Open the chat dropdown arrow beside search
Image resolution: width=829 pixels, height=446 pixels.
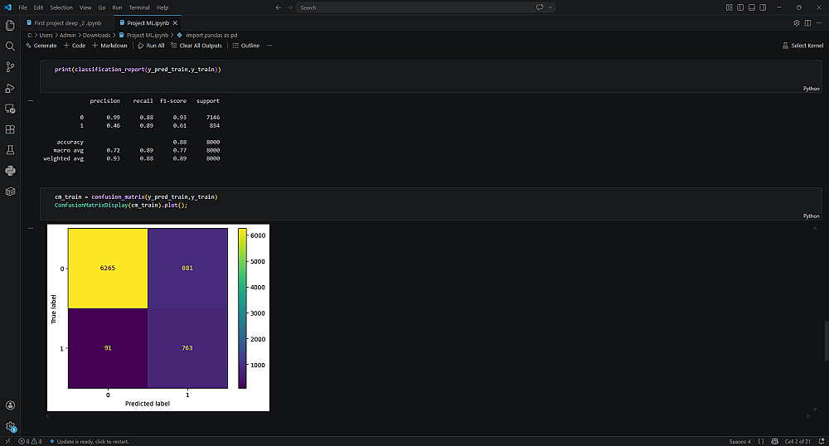coord(550,7)
